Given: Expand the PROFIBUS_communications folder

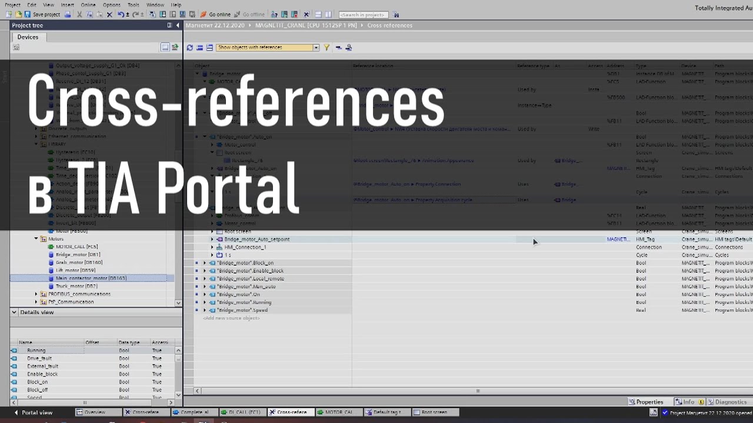Looking at the screenshot, I should coord(36,294).
